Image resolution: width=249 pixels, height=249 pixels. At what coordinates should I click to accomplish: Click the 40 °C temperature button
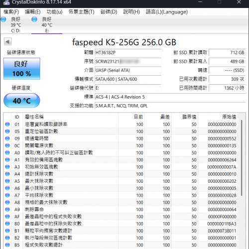pyautogui.click(x=22, y=101)
